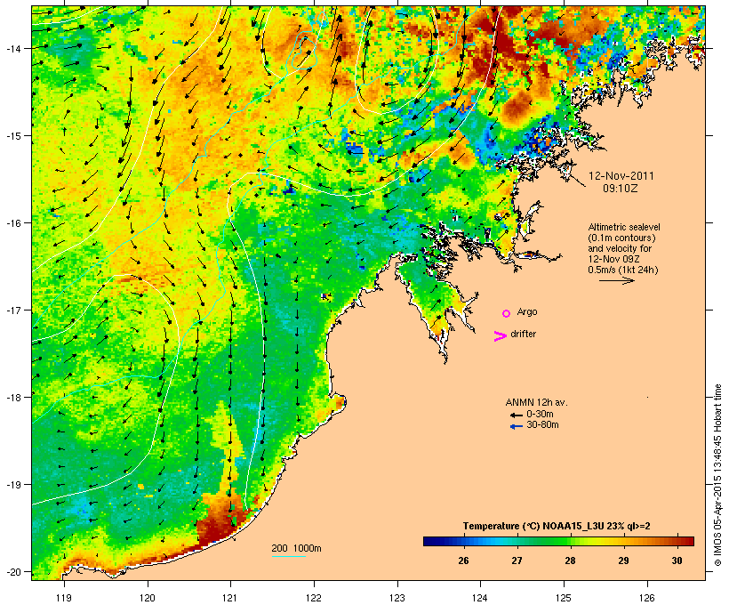Click the -16 latitude axis label

(12, 223)
